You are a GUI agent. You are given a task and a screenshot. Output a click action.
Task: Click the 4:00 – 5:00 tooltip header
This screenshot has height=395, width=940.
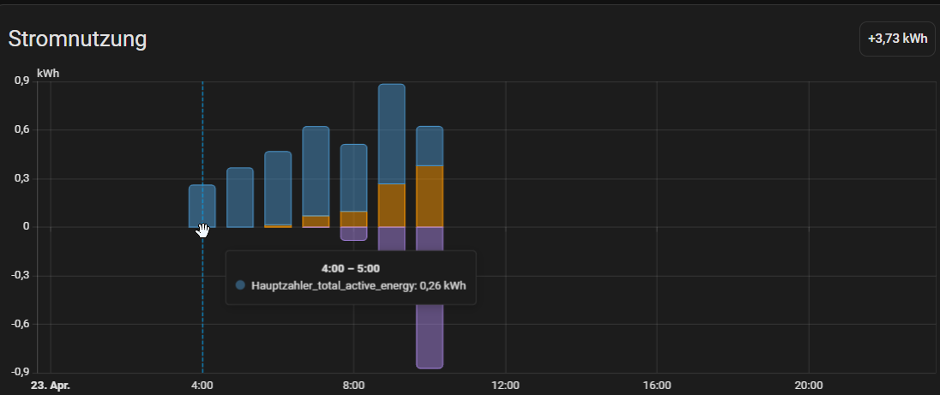[x=349, y=268]
